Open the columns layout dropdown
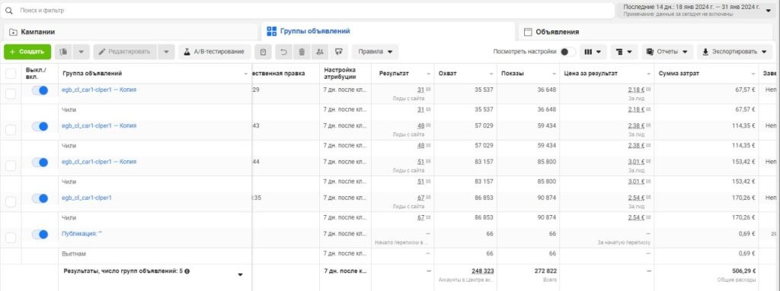This screenshot has height=291, width=780. [x=593, y=52]
